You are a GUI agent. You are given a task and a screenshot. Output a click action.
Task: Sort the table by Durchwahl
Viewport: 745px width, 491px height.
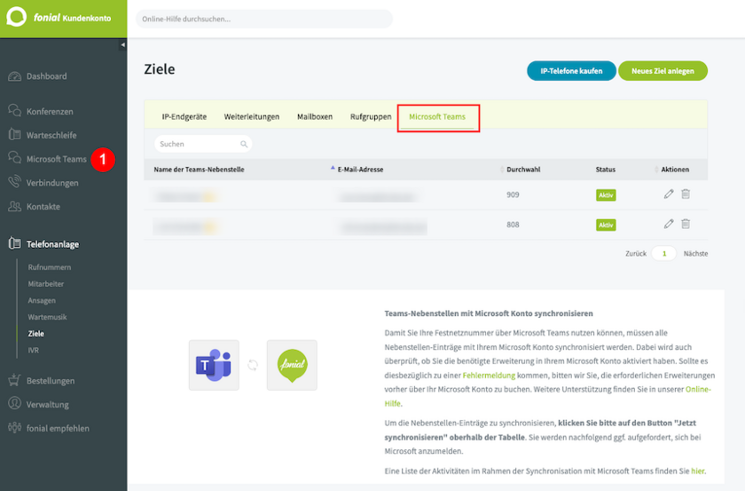click(524, 169)
